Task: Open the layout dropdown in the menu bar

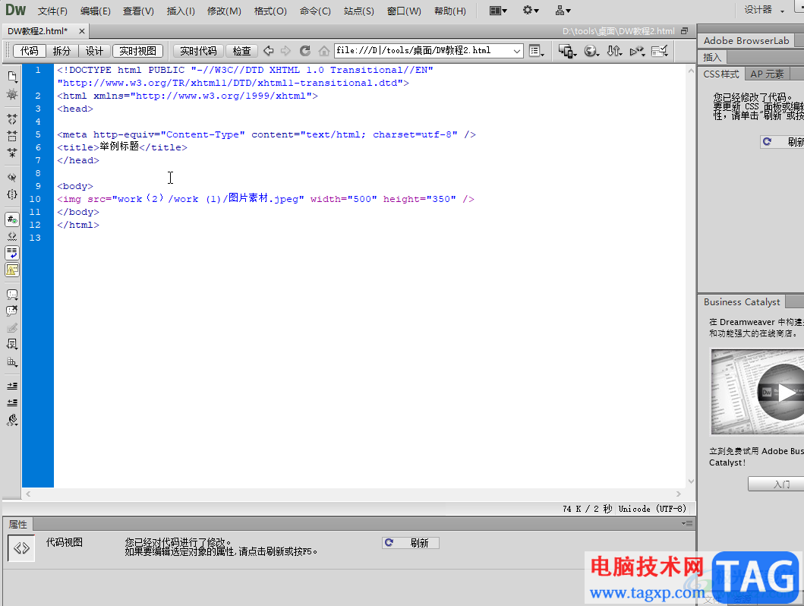Action: point(498,11)
